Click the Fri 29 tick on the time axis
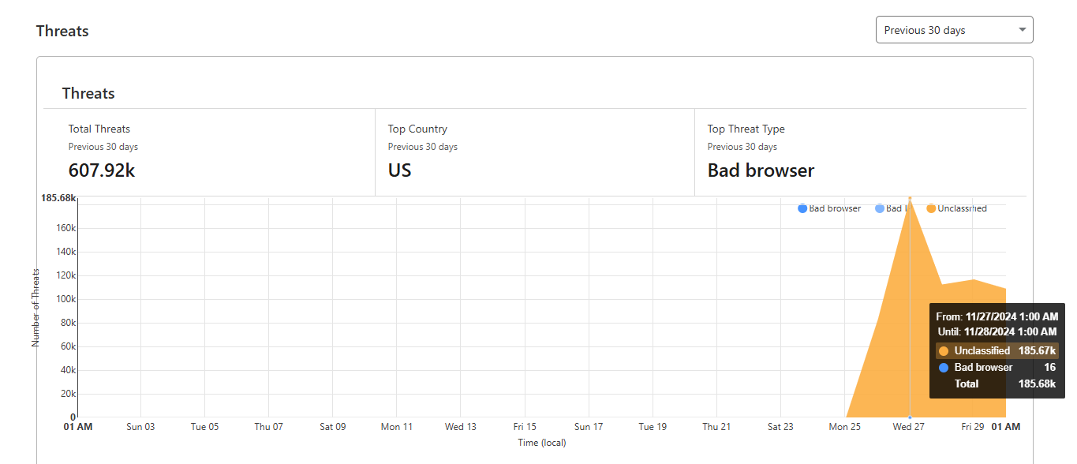This screenshot has height=464, width=1077. pyautogui.click(x=972, y=426)
